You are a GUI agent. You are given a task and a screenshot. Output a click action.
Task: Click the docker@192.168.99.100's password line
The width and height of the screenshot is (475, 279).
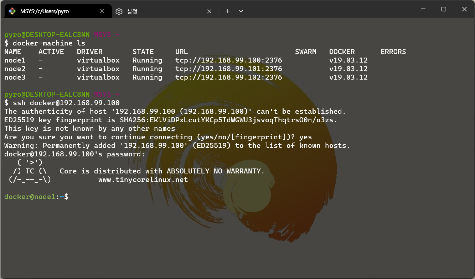click(75, 154)
